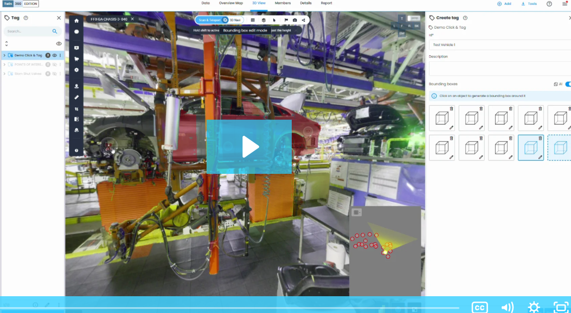
Task: Toggle the persp projection switch
Action: coord(414,18)
